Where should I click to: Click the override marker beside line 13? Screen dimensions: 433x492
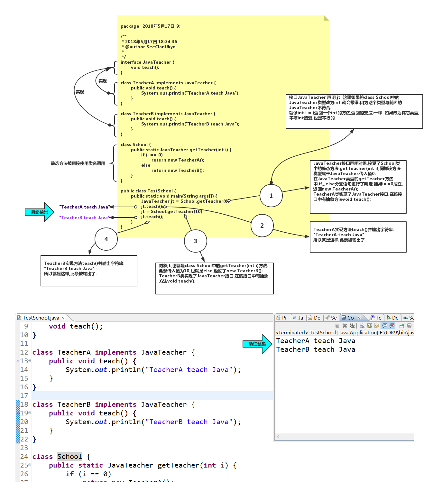tap(18, 361)
